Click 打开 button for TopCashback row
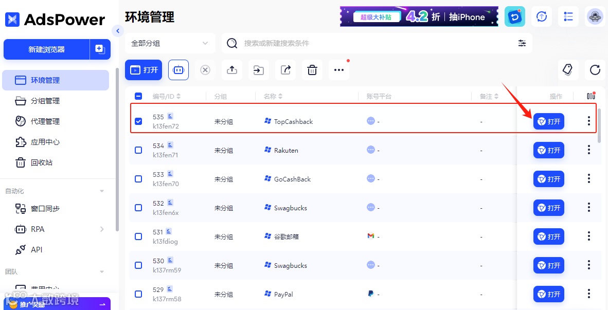 click(x=549, y=122)
